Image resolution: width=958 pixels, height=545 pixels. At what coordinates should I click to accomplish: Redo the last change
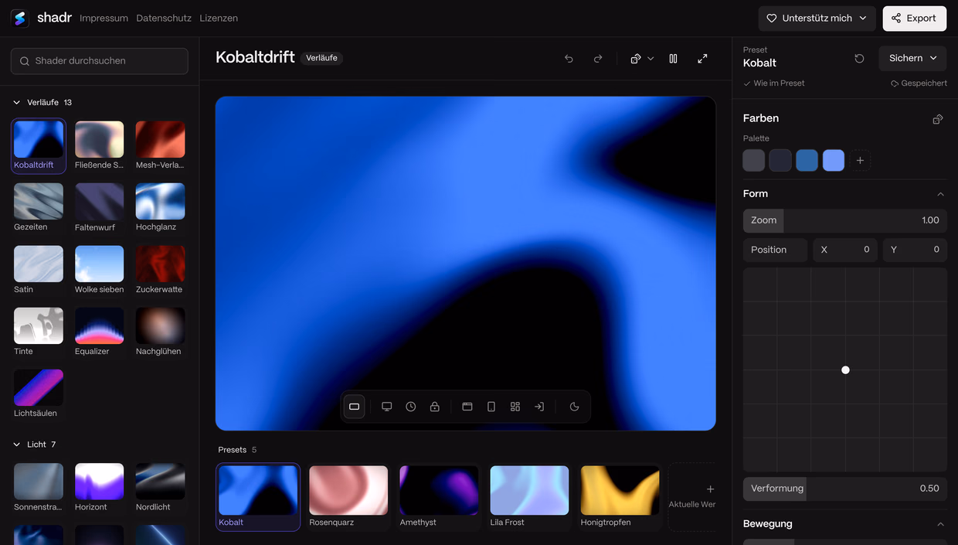tap(598, 59)
